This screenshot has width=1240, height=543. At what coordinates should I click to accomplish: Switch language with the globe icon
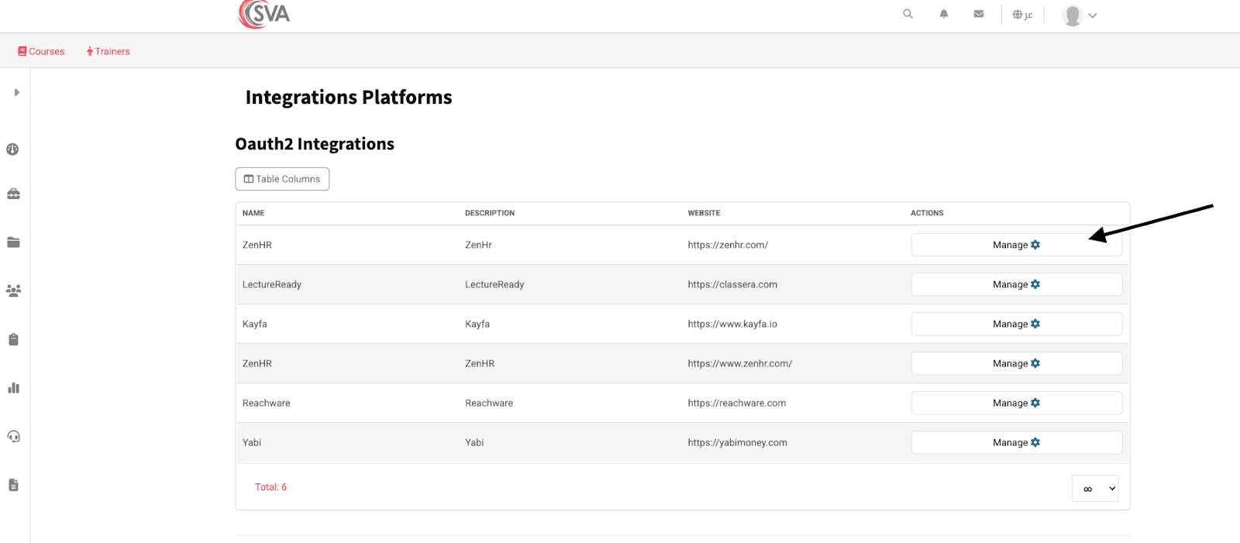(x=1022, y=15)
